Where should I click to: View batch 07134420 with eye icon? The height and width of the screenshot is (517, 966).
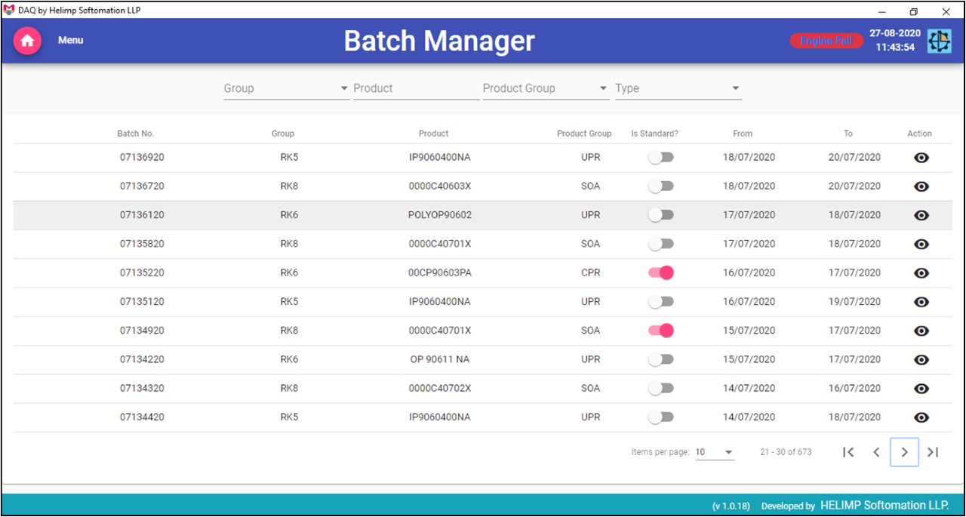[x=921, y=417]
